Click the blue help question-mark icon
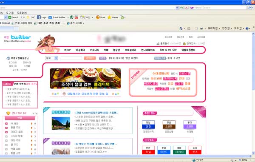This screenshot has height=162, width=255. tap(247, 28)
